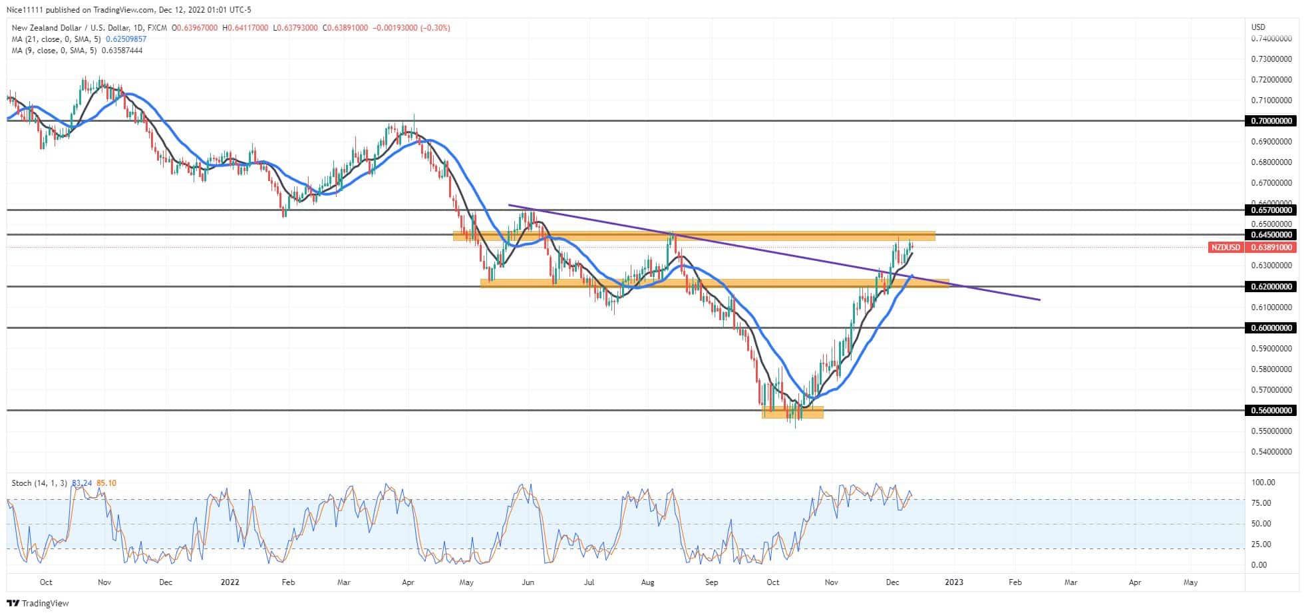The width and height of the screenshot is (1306, 615).
Task: Select the orange zone near 0.645 level
Action: point(694,236)
